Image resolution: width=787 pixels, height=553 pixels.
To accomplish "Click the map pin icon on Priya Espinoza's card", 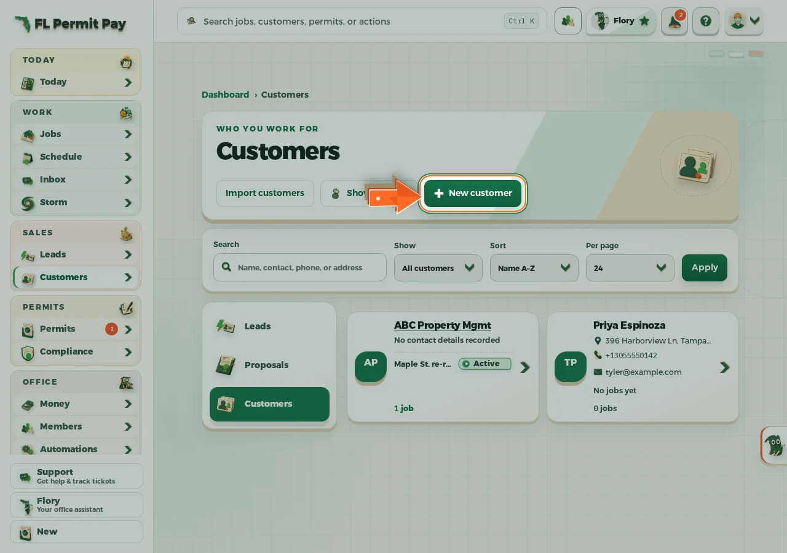I will click(598, 340).
